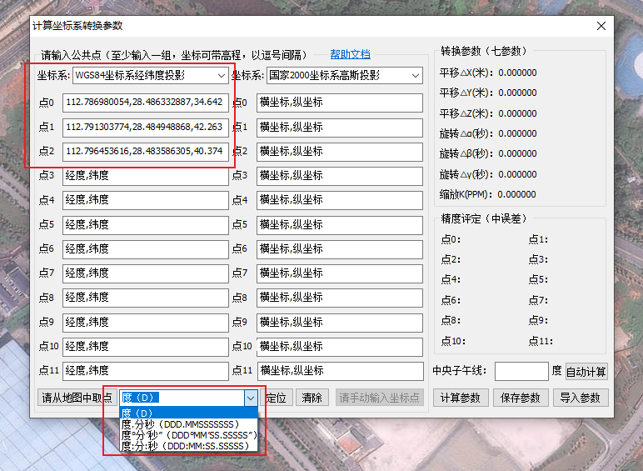
Task: Click the right 点0 横坐标,纵坐标 field
Action: tap(340, 103)
